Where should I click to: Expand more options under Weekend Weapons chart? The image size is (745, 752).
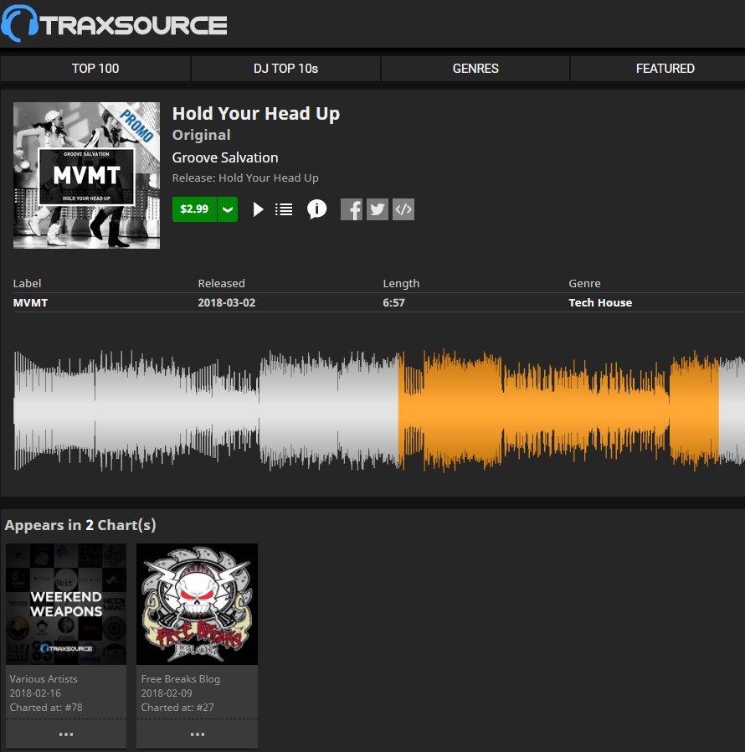coord(66,734)
